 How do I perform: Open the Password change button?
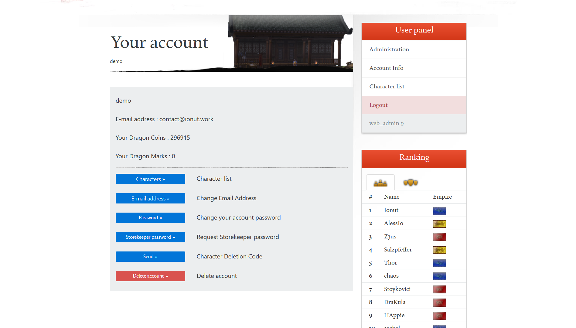click(150, 217)
